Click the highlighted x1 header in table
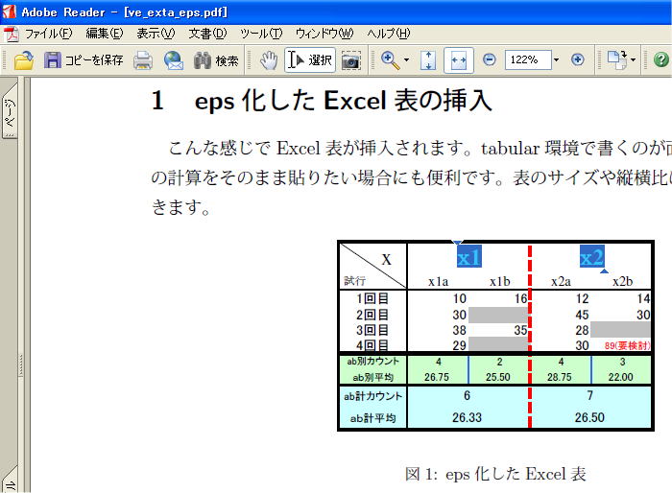 coord(468,257)
